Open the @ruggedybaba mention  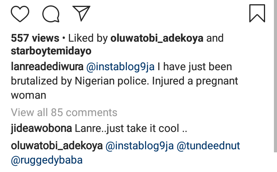tap(46, 160)
